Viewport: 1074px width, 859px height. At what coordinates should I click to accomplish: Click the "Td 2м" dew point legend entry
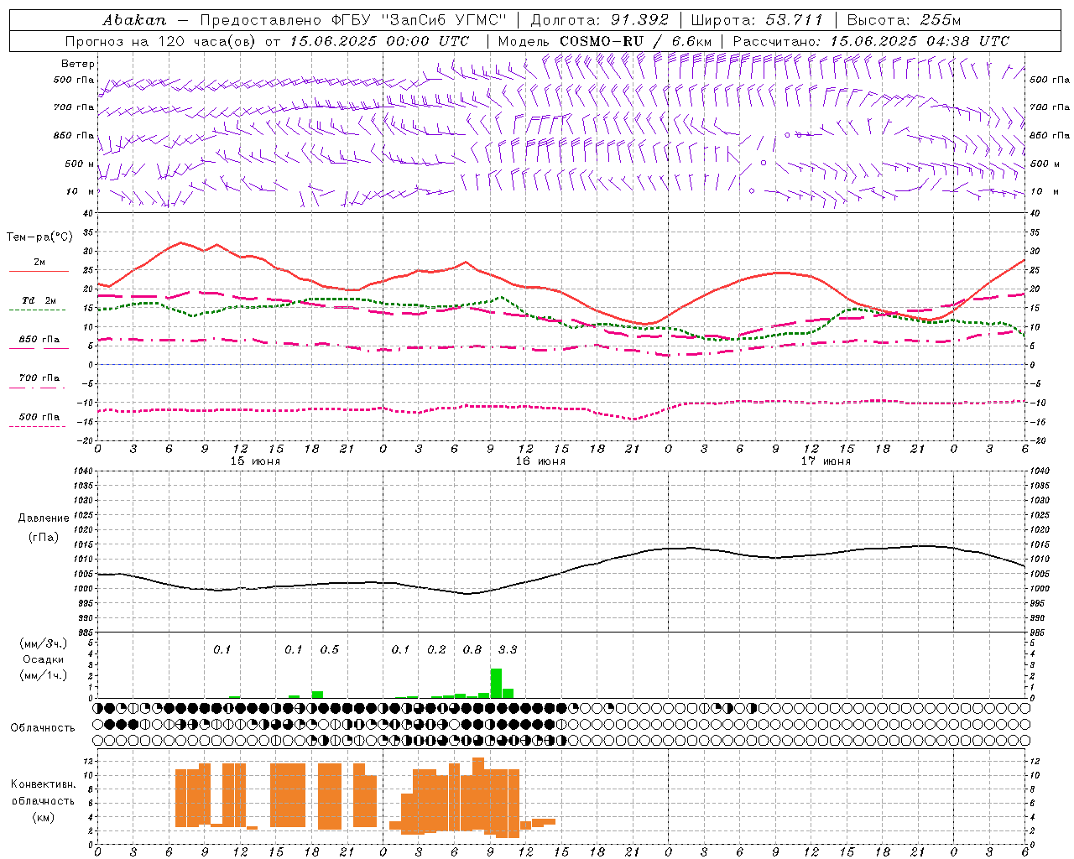[x=39, y=300]
